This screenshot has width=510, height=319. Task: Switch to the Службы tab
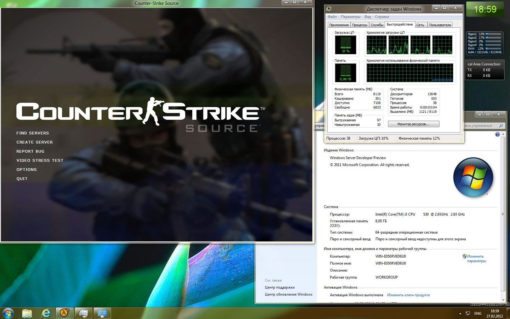click(377, 25)
